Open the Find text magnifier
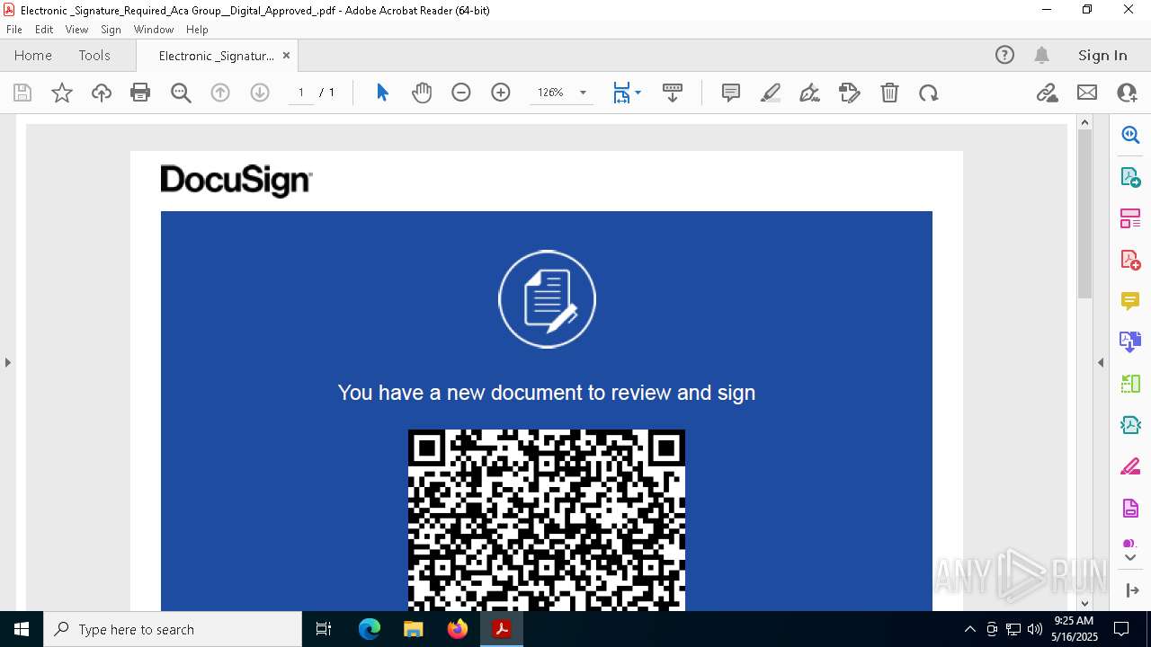1151x647 pixels. point(181,93)
